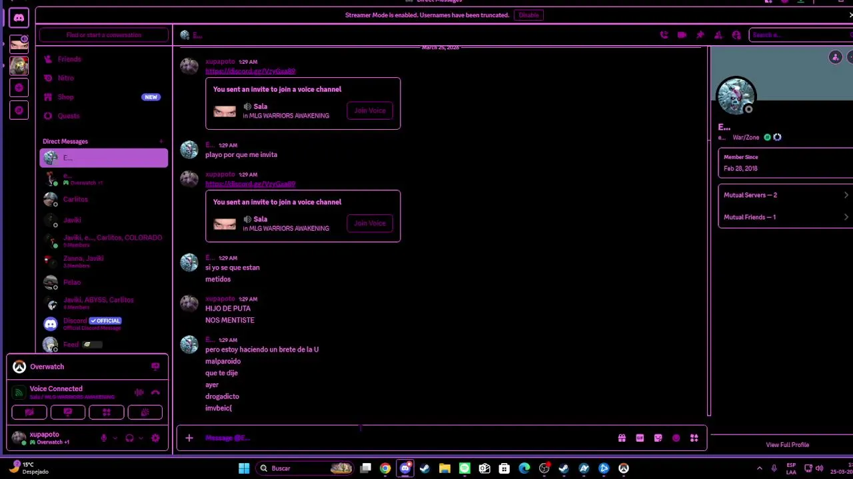This screenshot has height=479, width=853.
Task: Open the Windows Start menu
Action: click(244, 468)
